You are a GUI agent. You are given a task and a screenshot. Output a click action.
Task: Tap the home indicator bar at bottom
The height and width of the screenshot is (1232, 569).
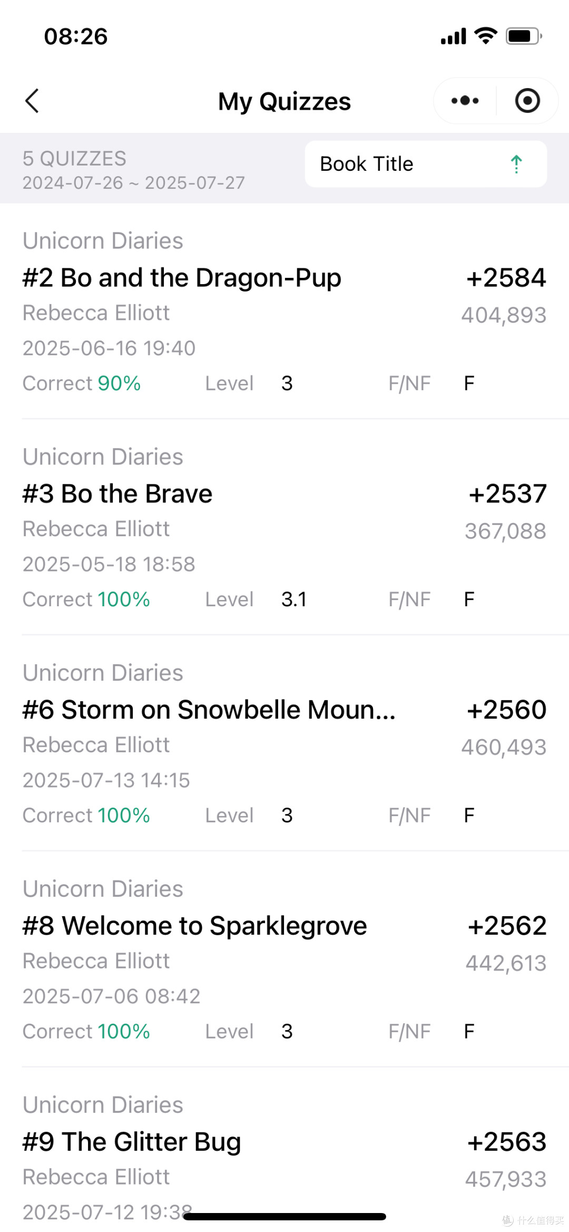(x=284, y=1217)
